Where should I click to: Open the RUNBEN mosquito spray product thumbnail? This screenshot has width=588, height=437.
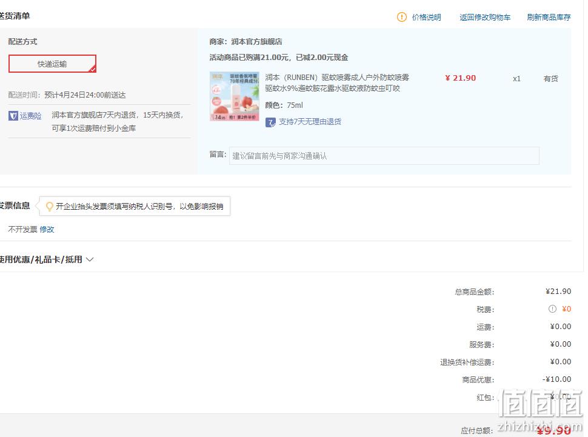235,96
